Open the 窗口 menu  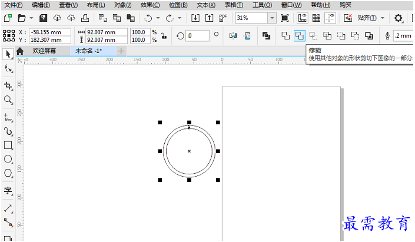pos(291,5)
